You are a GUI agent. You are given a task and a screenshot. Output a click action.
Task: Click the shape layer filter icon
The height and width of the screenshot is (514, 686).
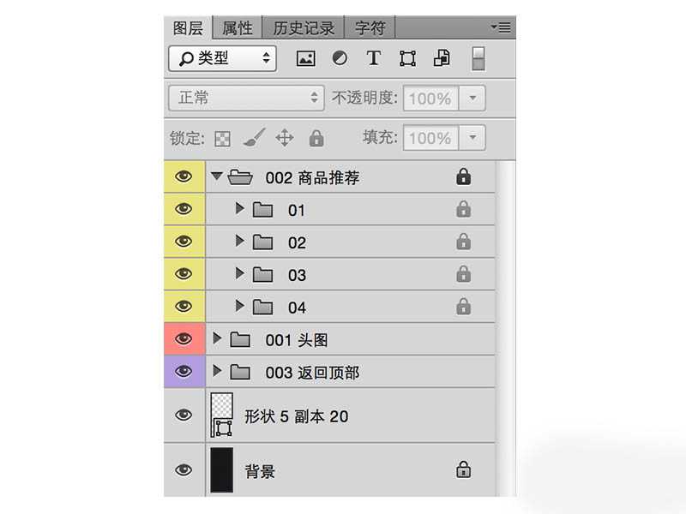click(407, 58)
